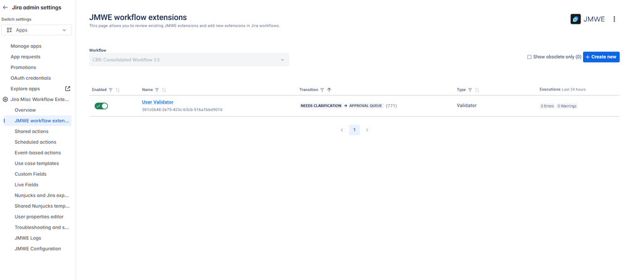Image resolution: width=627 pixels, height=280 pixels.
Task: Click the Validator type cell
Action: point(467,105)
